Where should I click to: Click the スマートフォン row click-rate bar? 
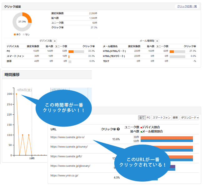pyautogui.click(x=69, y=57)
